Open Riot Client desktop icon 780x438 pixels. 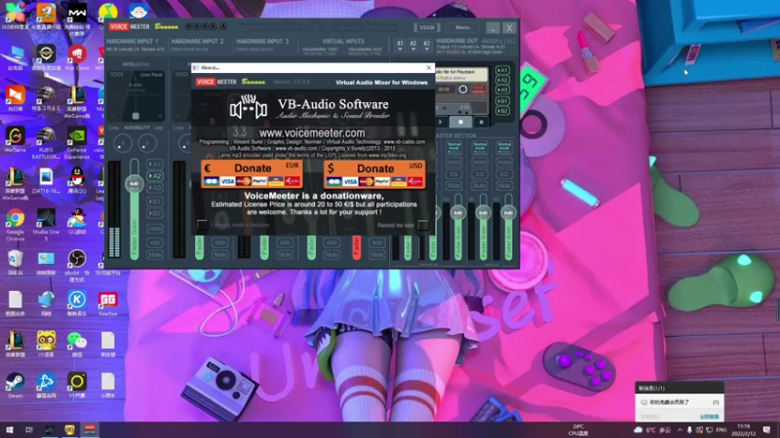77,58
